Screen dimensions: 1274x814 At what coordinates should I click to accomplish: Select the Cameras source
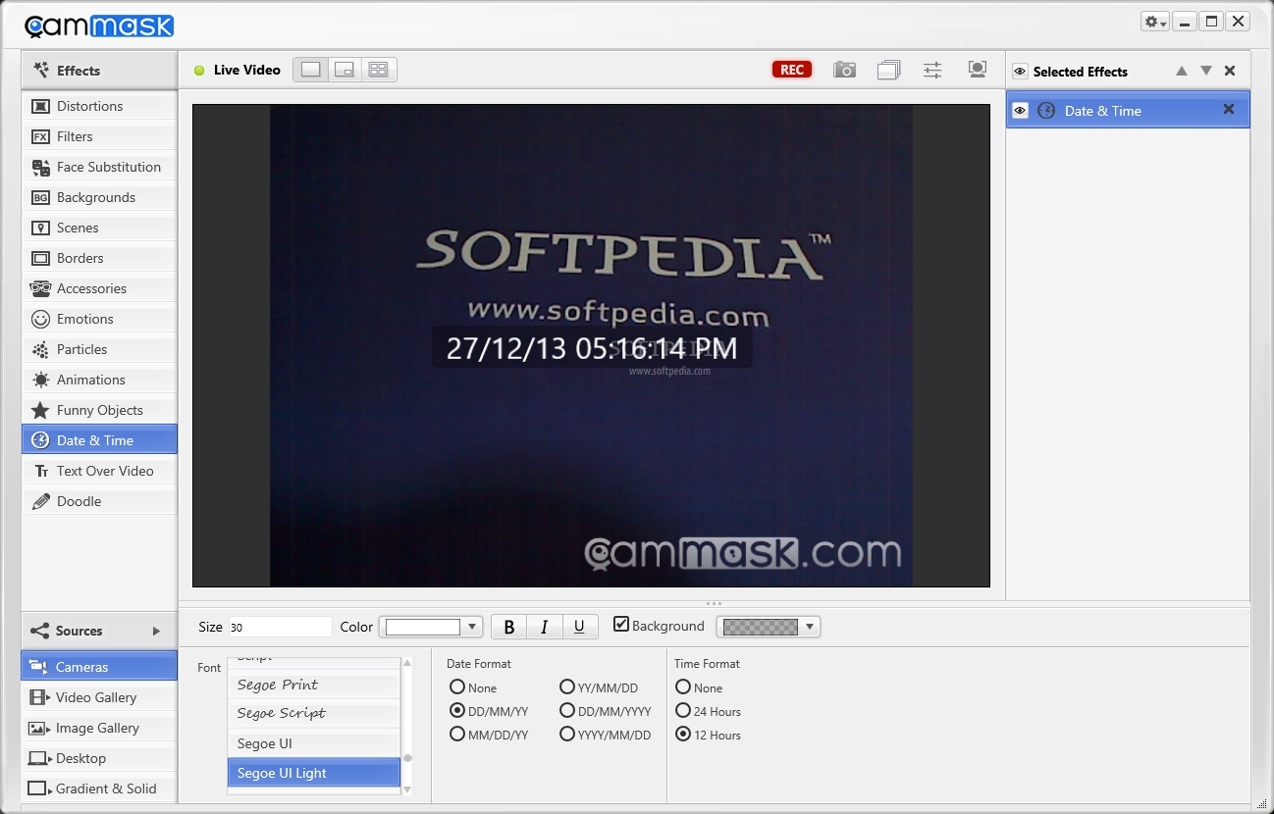pos(99,667)
